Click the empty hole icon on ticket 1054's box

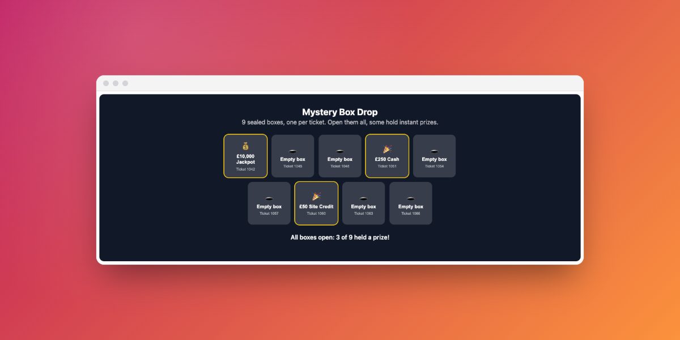pyautogui.click(x=434, y=151)
